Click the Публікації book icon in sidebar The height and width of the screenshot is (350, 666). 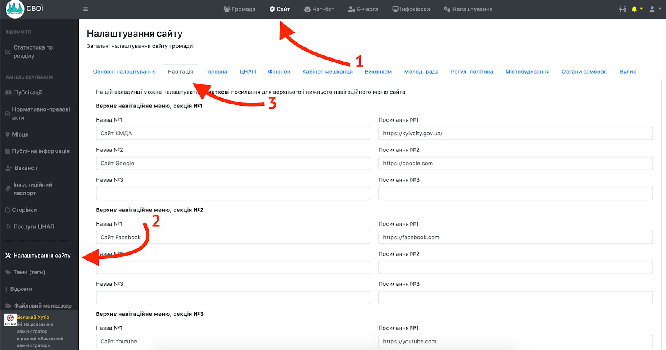coord(8,92)
